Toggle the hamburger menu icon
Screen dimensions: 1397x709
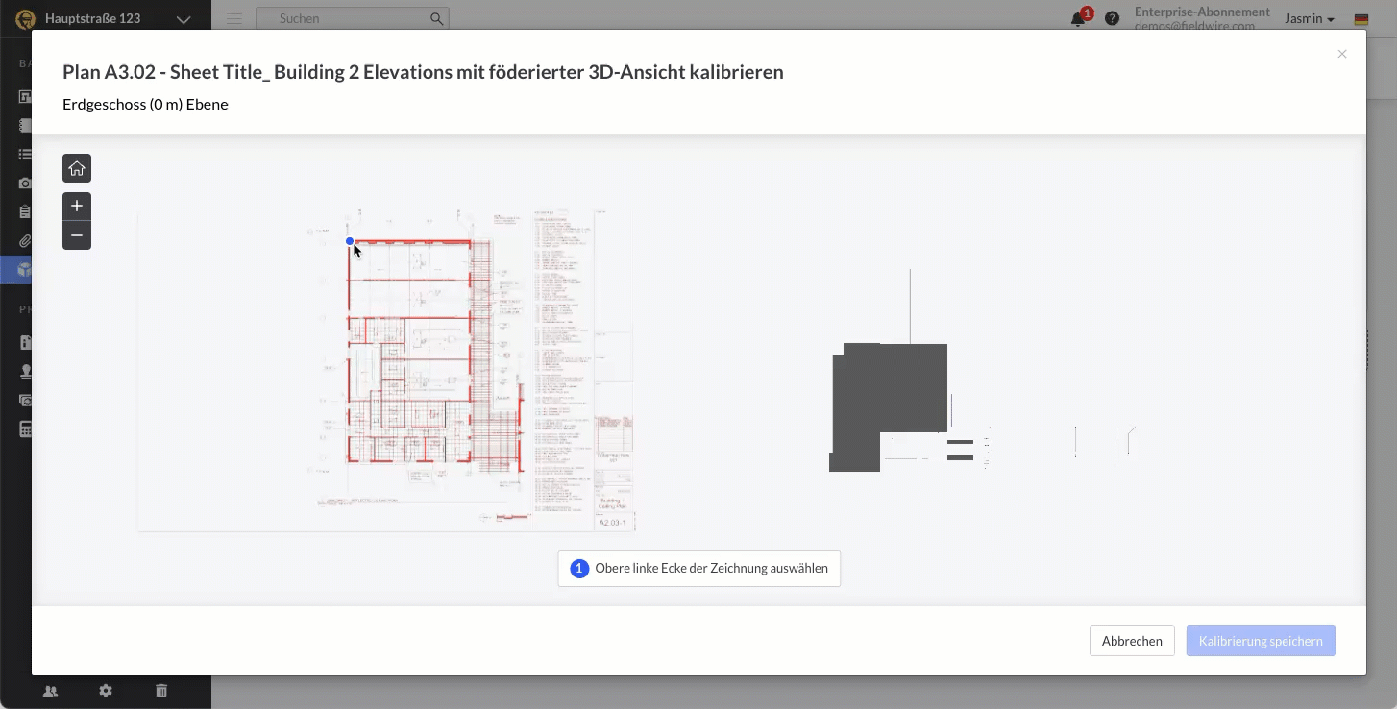click(x=234, y=18)
